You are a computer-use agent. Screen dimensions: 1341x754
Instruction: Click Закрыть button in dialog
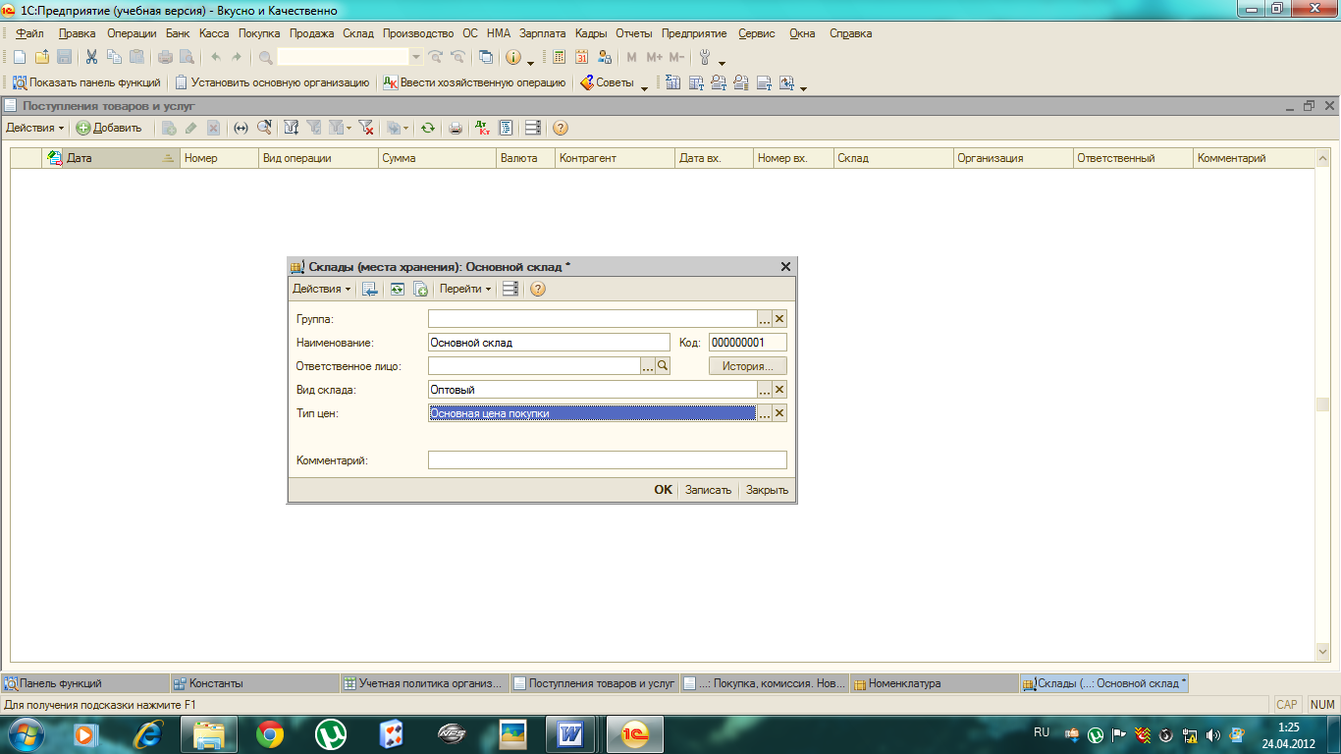click(767, 490)
